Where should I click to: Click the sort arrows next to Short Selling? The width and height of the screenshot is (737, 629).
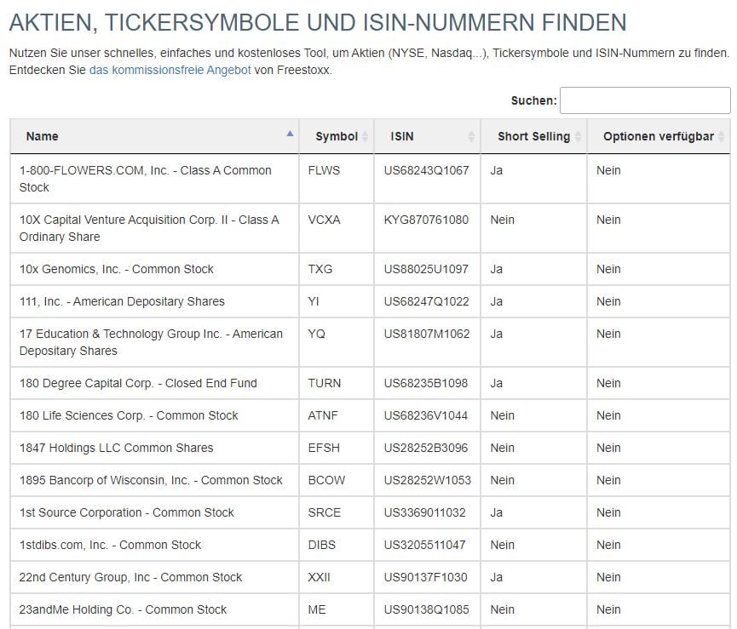(x=576, y=136)
